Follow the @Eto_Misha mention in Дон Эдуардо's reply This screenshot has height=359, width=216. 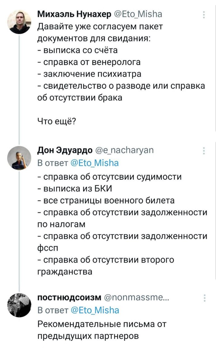pos(95,163)
